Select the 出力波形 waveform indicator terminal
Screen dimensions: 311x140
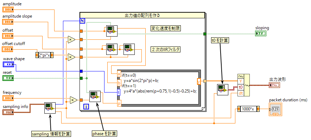coord(275,85)
